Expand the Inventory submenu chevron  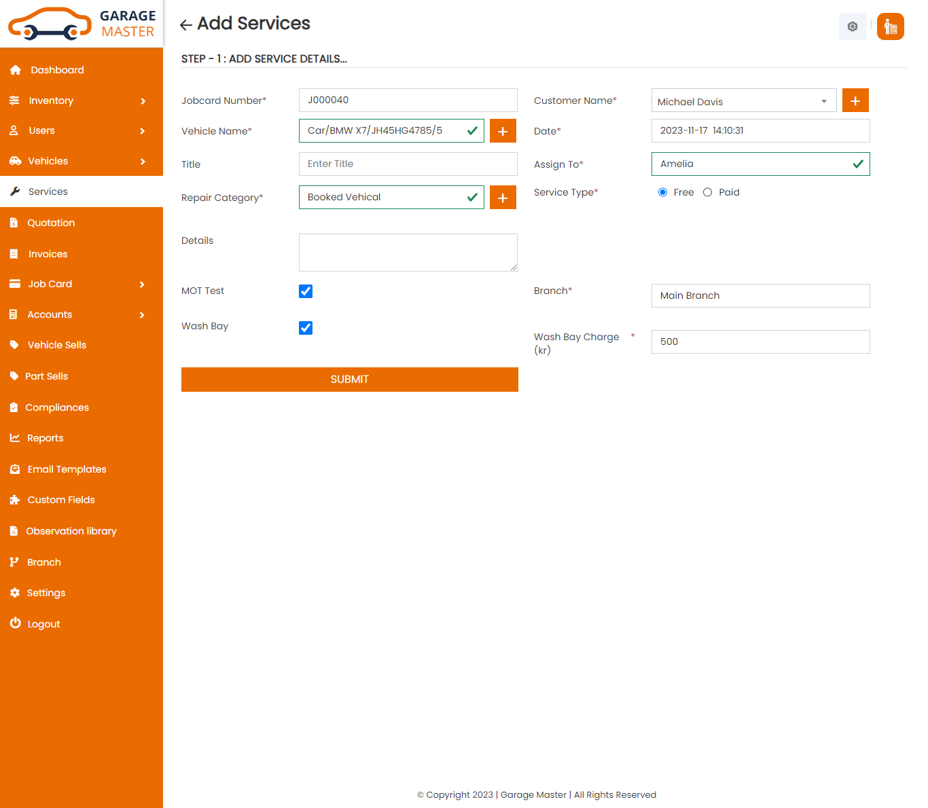(x=143, y=101)
